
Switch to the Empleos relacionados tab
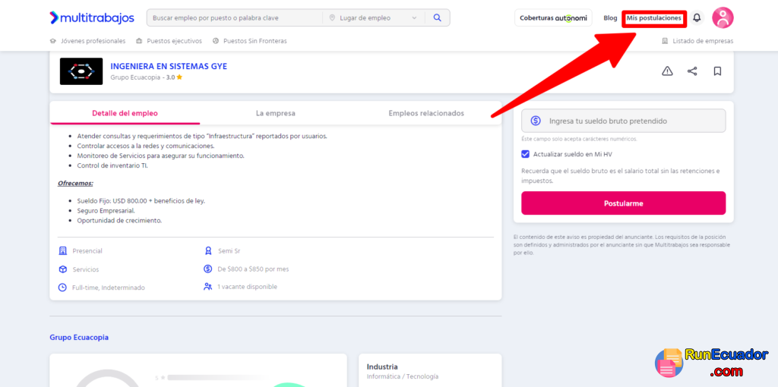426,113
